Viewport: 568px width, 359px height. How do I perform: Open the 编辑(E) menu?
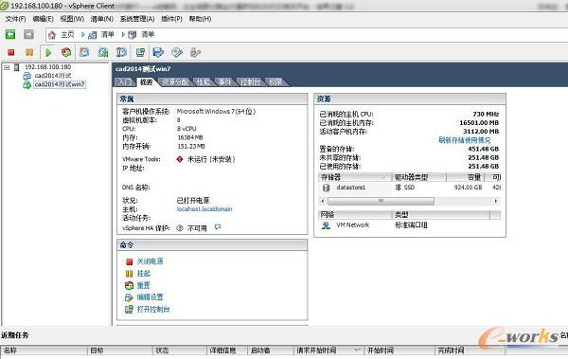[44, 19]
